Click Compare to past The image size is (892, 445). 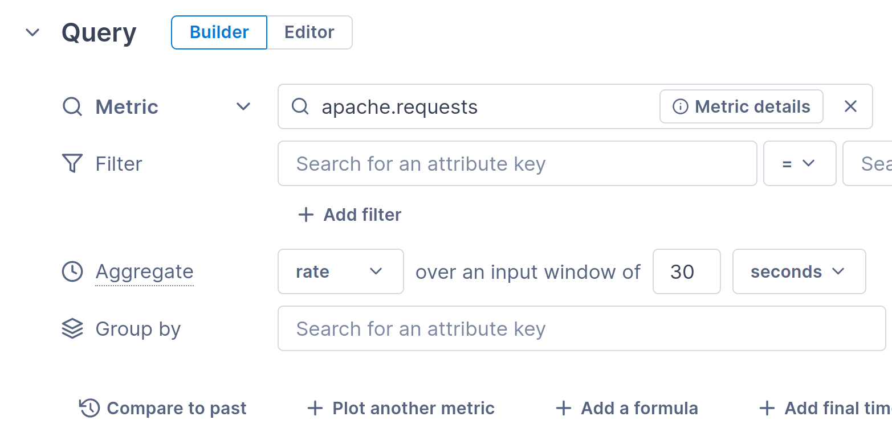(x=163, y=408)
